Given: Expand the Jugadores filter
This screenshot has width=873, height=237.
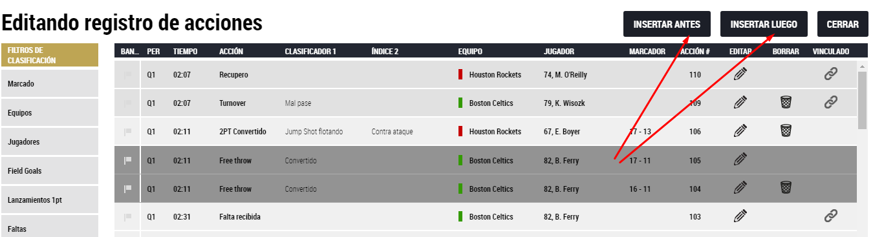Looking at the screenshot, I should [x=49, y=141].
